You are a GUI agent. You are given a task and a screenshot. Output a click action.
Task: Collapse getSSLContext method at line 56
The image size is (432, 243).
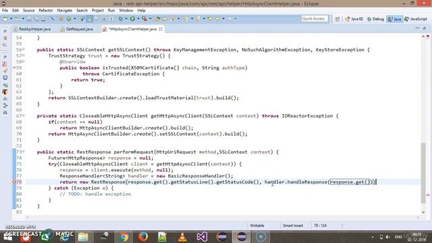(x=24, y=49)
